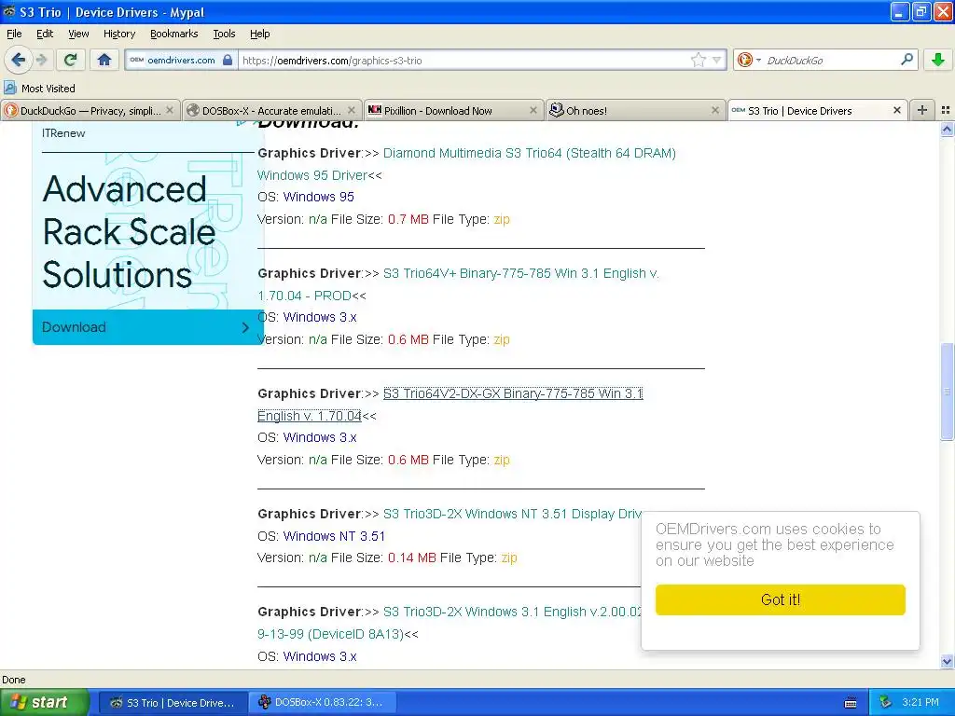Show the list all tabs grid icon

[946, 110]
